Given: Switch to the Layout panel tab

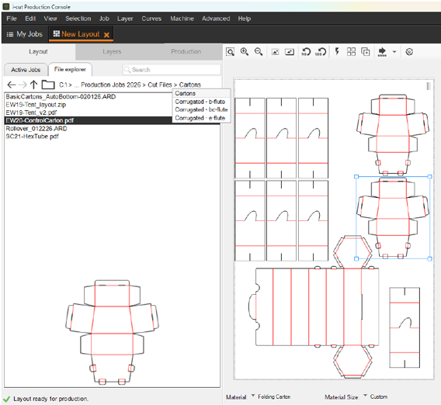Looking at the screenshot, I should click(38, 52).
